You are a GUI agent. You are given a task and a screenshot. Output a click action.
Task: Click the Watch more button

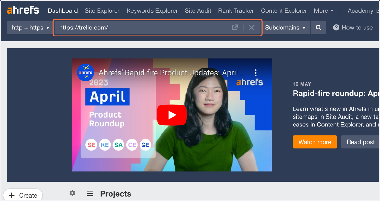(x=315, y=142)
